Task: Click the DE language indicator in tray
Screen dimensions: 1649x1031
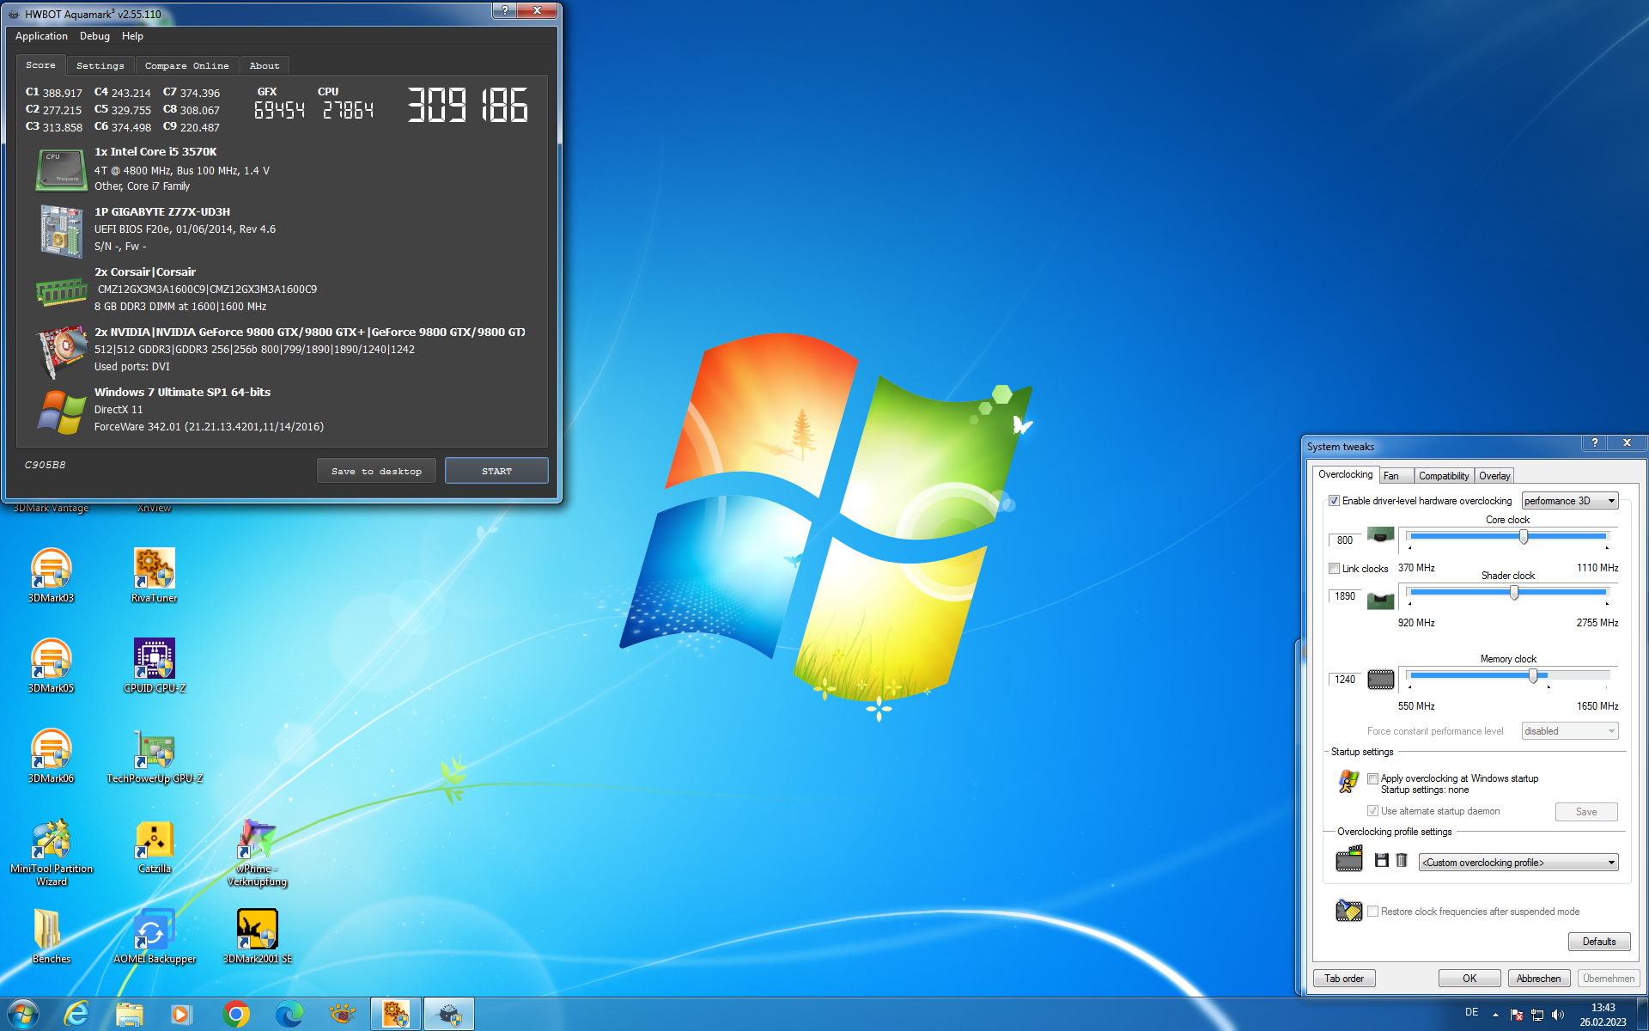Action: click(x=1471, y=1013)
